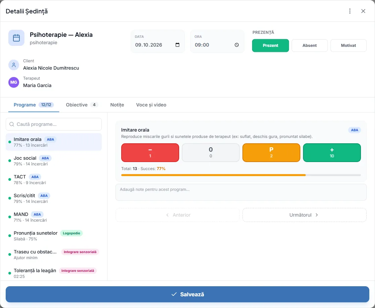Close the Detalii Ședință dialog
Viewport: 375px width, 308px height.
[363, 11]
